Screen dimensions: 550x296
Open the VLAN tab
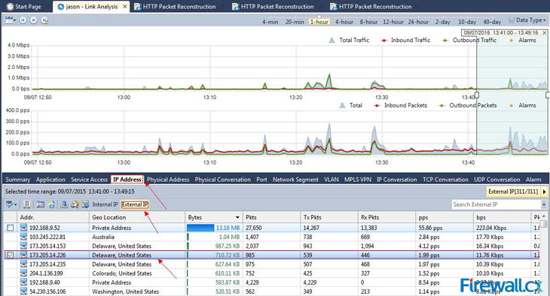point(331,180)
